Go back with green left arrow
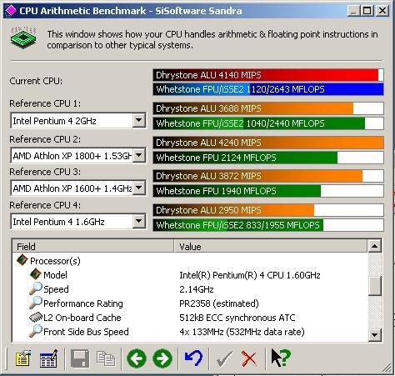Screen dimensions: 395x376 pos(137,358)
